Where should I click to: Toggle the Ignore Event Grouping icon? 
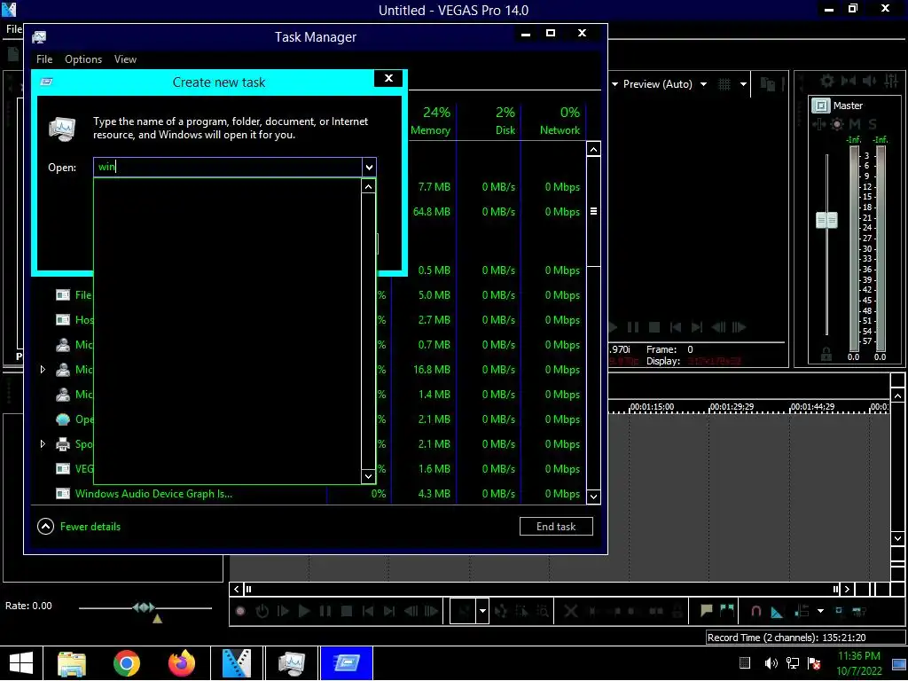[858, 611]
